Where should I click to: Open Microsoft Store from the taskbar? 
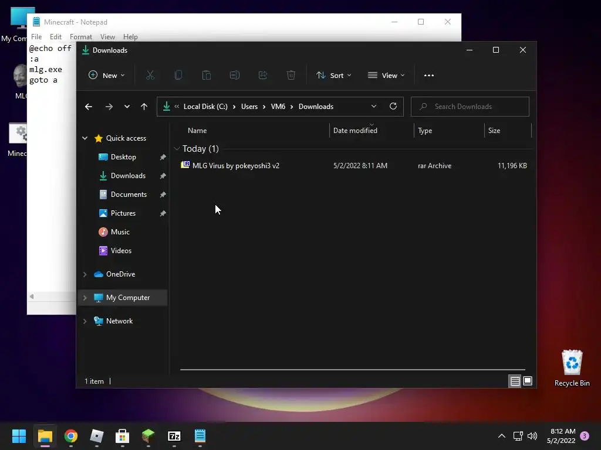[122, 436]
